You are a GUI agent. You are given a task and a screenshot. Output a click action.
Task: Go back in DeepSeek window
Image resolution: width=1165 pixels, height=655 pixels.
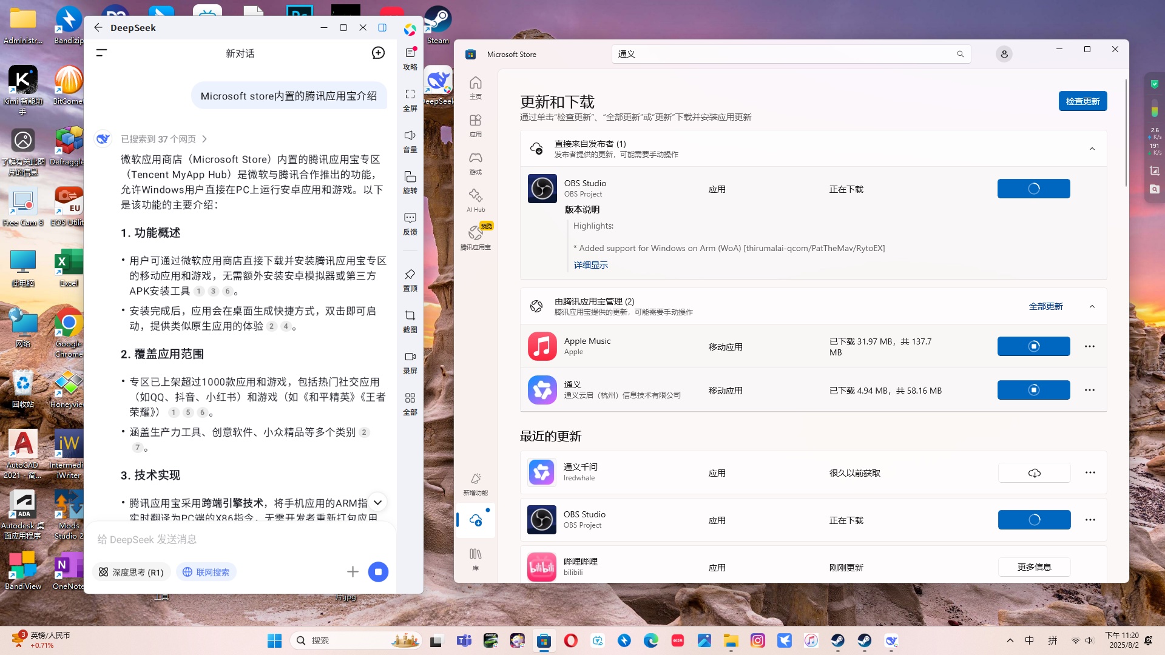[98, 27]
